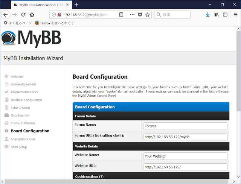Viewport: 241px width, 184px height.
Task: Open the library menu
Action: click(217, 15)
